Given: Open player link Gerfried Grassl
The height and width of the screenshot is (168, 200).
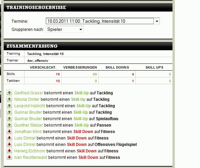Looking at the screenshot, I should [x=29, y=93].
